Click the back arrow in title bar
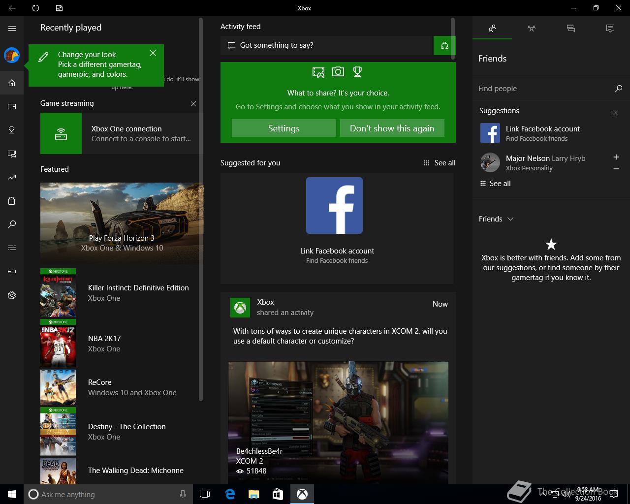The height and width of the screenshot is (504, 630). coord(12,8)
